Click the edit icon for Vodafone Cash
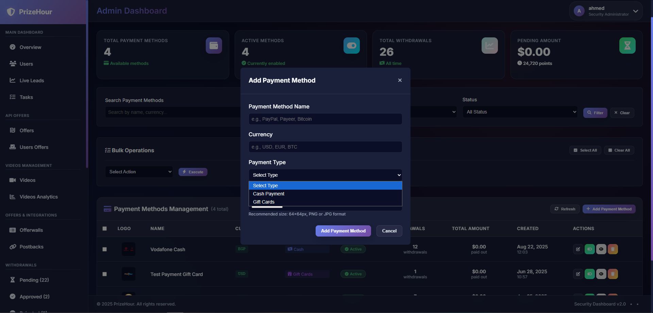653x313 pixels. point(578,249)
